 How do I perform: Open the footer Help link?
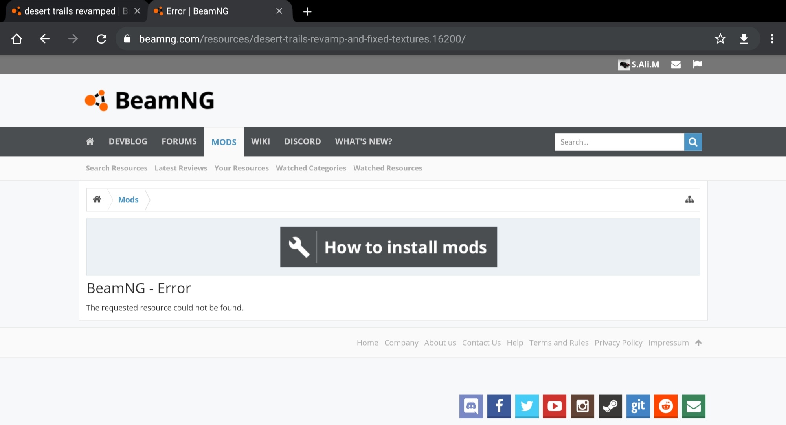pyautogui.click(x=515, y=343)
